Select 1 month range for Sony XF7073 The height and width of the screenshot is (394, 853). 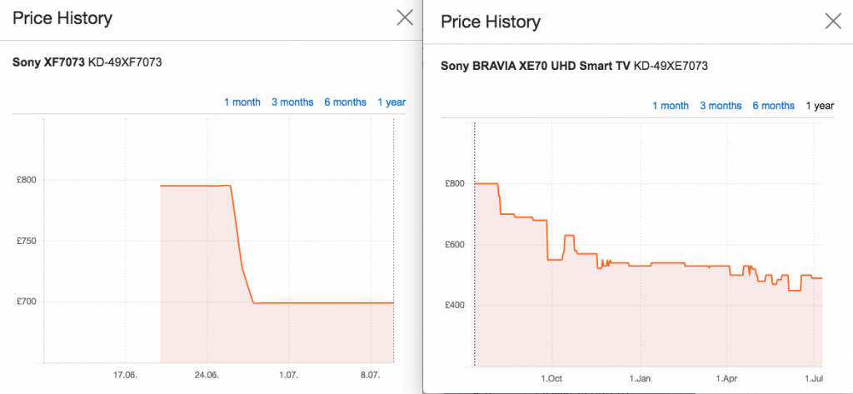click(x=242, y=102)
